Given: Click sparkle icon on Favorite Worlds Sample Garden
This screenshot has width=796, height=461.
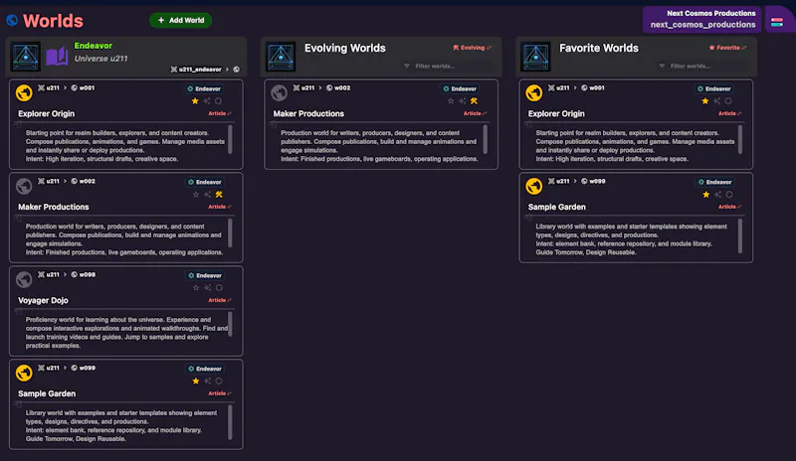Looking at the screenshot, I should 717,195.
